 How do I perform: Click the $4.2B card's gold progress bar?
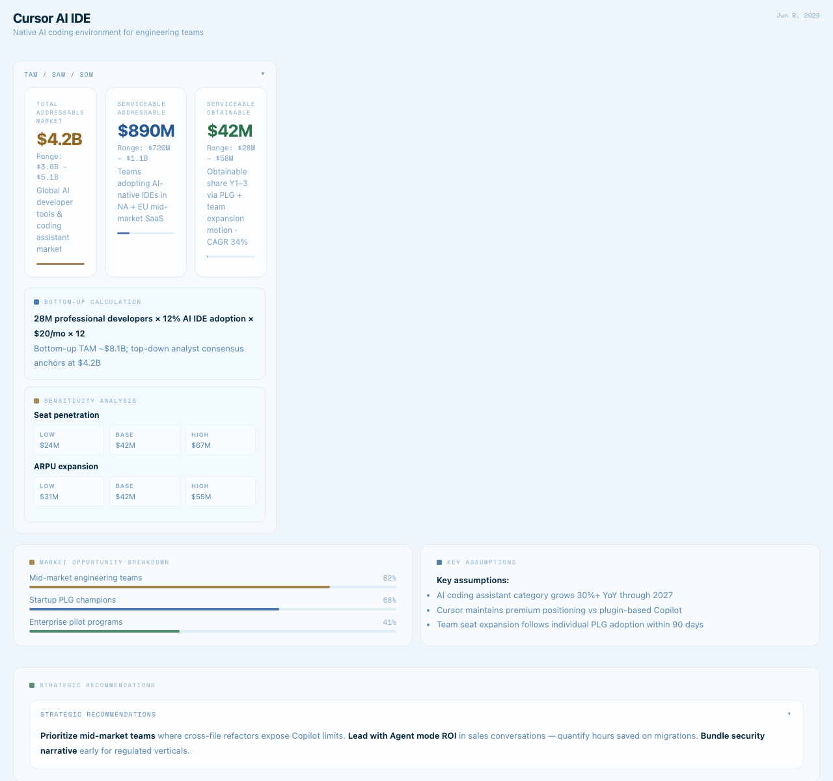point(61,264)
